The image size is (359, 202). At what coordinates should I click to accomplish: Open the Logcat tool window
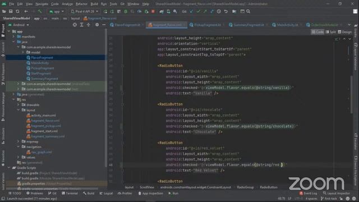[x=106, y=194]
